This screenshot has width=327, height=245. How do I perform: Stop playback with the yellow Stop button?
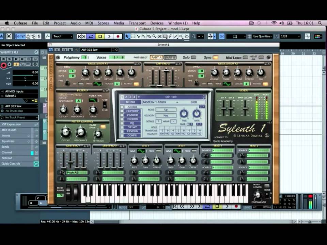click(x=100, y=36)
